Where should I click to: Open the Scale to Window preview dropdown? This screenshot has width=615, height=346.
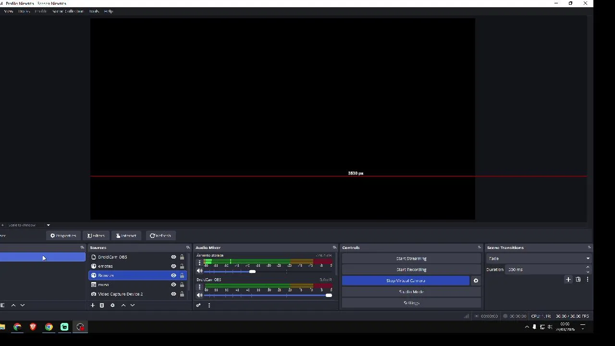click(x=28, y=225)
